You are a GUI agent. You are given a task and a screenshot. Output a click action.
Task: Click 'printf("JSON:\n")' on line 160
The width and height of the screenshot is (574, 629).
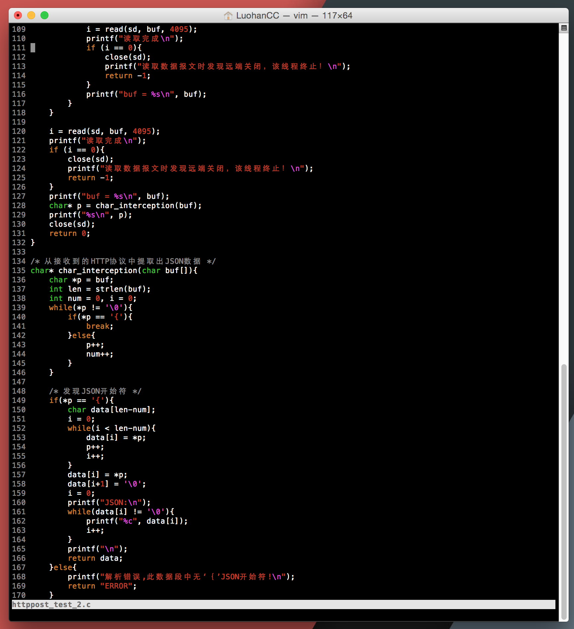coord(109,502)
